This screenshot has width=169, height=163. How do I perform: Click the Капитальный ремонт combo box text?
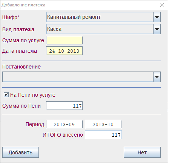100,17
